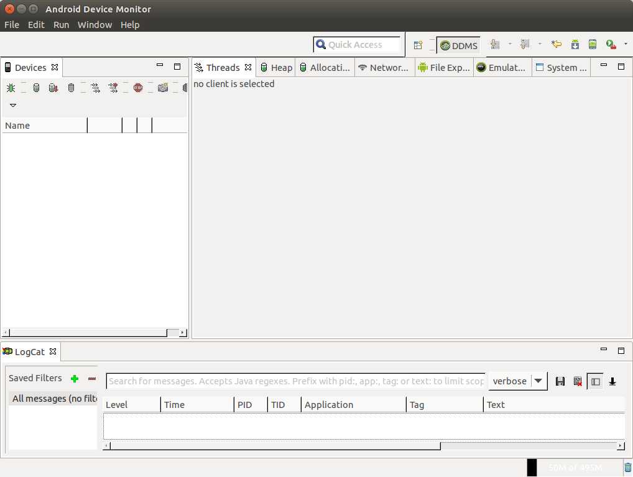Open the Devices view menu triangle
The height and width of the screenshot is (477, 633).
point(13,106)
